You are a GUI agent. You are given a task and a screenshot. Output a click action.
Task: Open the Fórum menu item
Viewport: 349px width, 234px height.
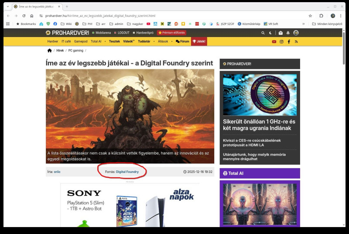(182, 41)
